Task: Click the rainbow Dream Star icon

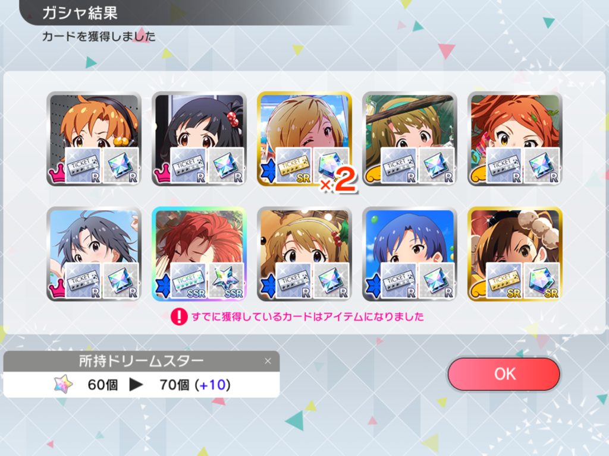Action: click(63, 384)
